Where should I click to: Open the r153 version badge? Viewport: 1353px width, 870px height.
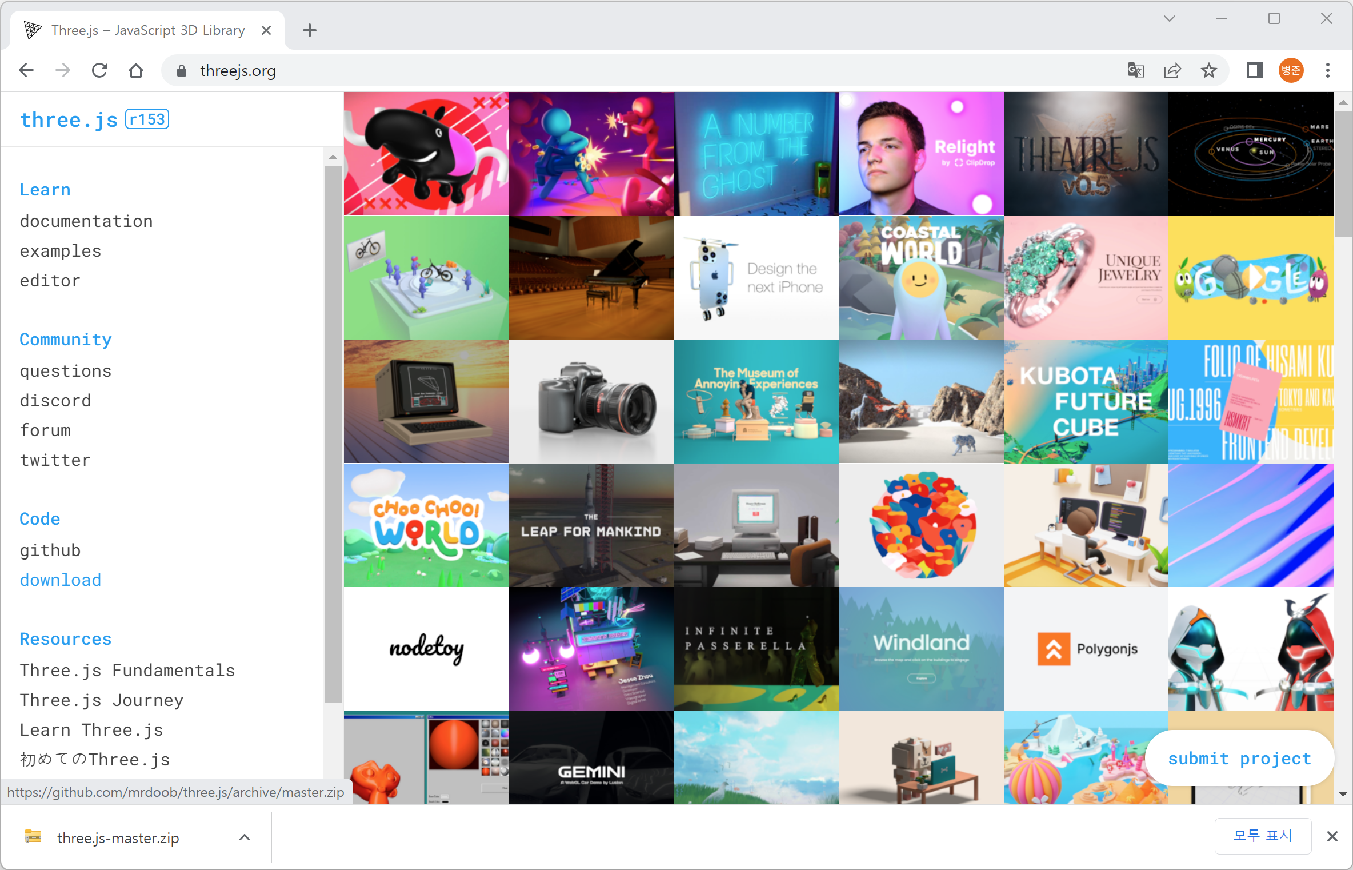click(x=147, y=119)
